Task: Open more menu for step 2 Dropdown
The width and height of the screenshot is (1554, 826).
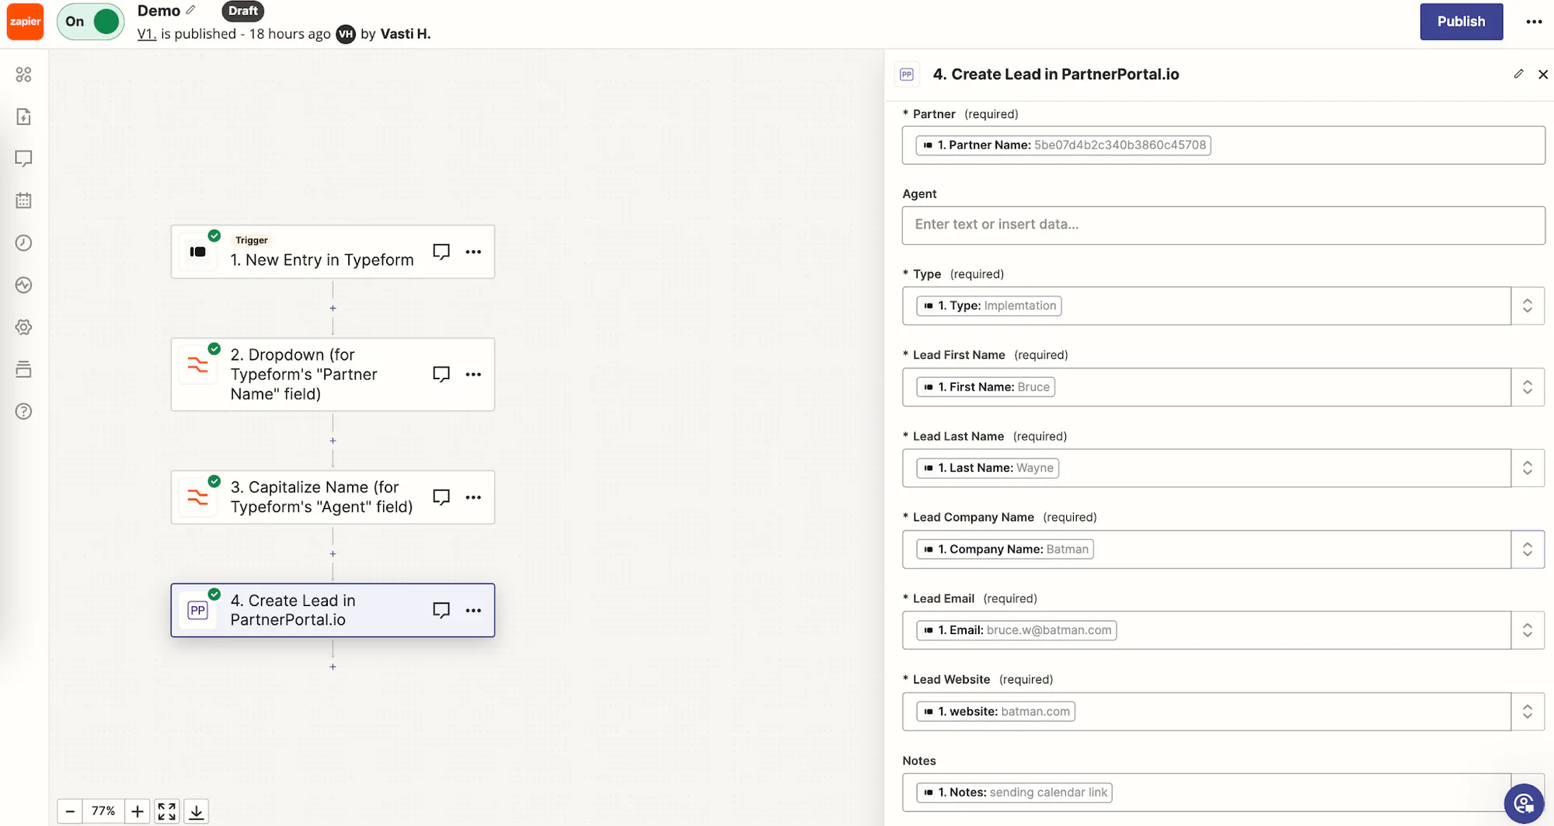Action: [x=473, y=375]
